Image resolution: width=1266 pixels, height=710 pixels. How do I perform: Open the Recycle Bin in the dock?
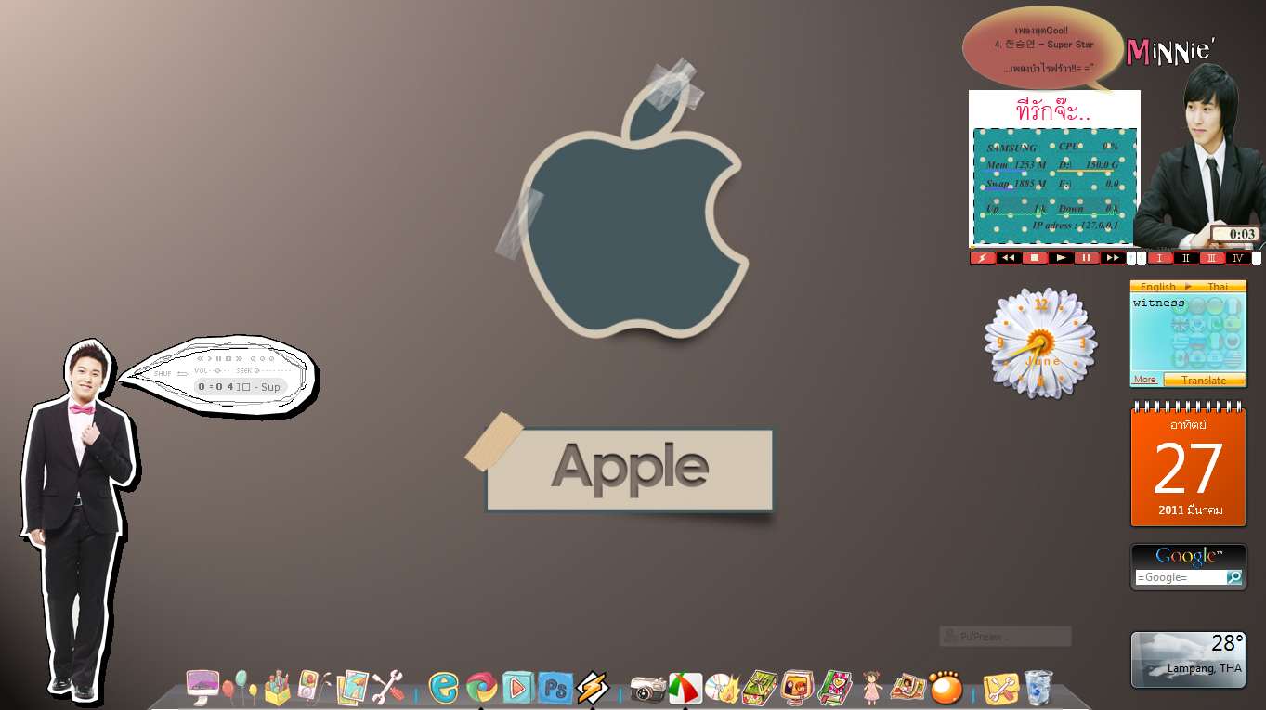coord(1038,688)
